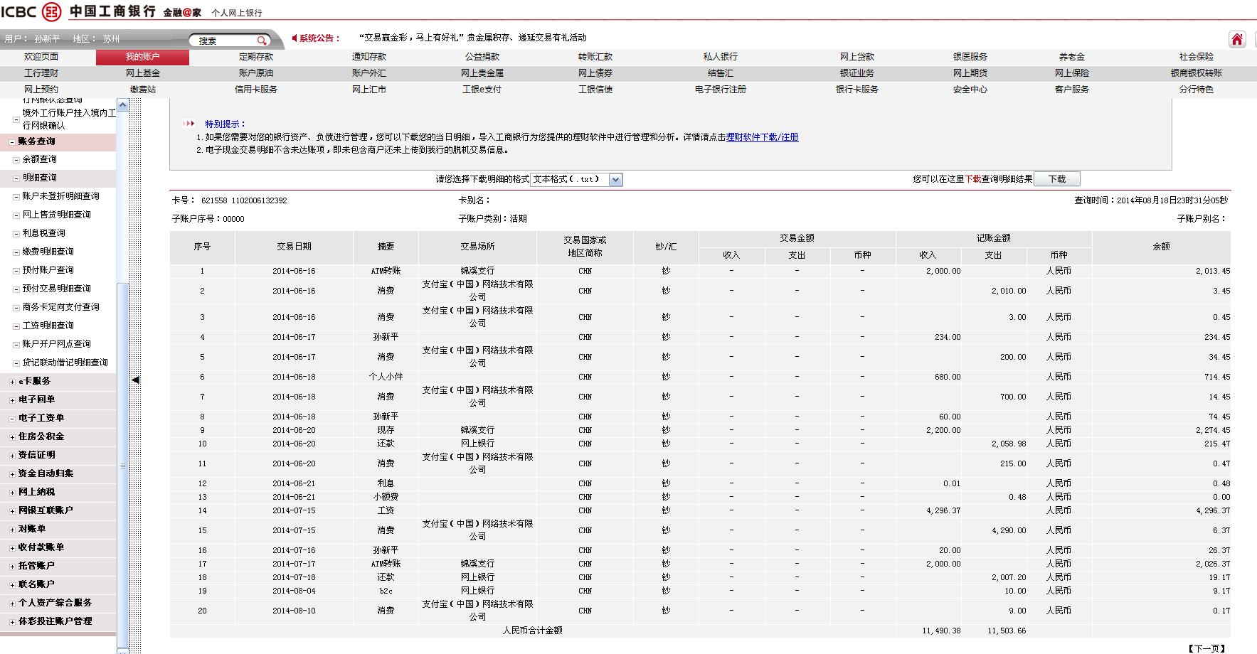
Task: Click the red home icon
Action: [x=1237, y=40]
